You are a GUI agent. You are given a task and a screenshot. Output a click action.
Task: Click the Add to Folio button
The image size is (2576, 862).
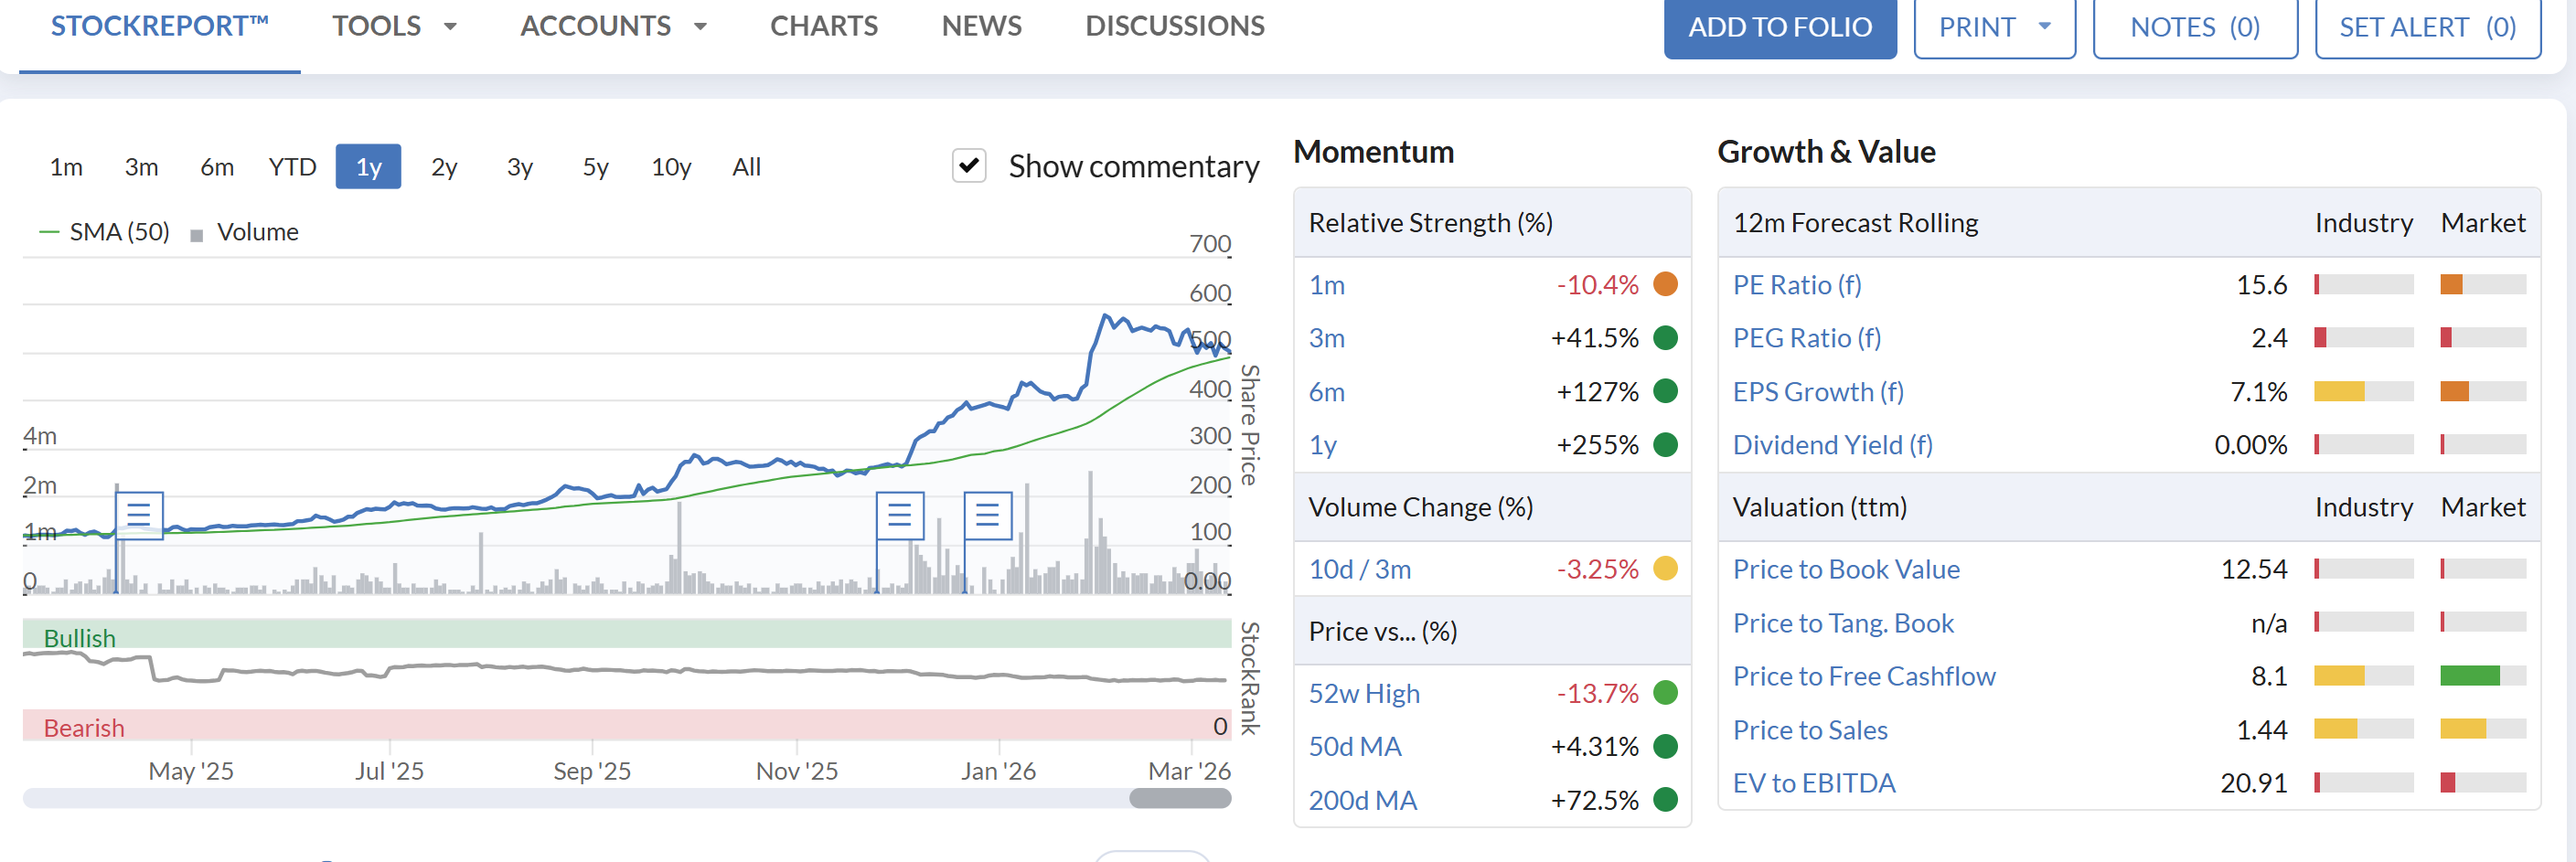pyautogui.click(x=1780, y=28)
